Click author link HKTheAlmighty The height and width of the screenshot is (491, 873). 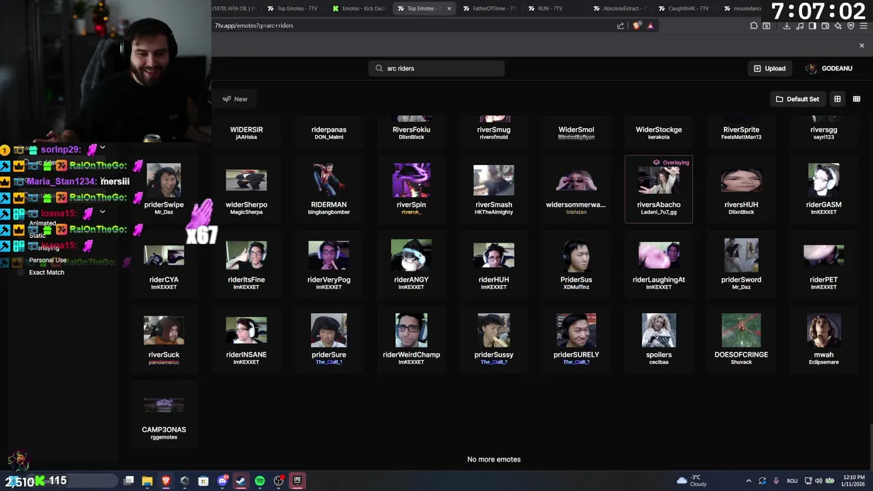(494, 212)
